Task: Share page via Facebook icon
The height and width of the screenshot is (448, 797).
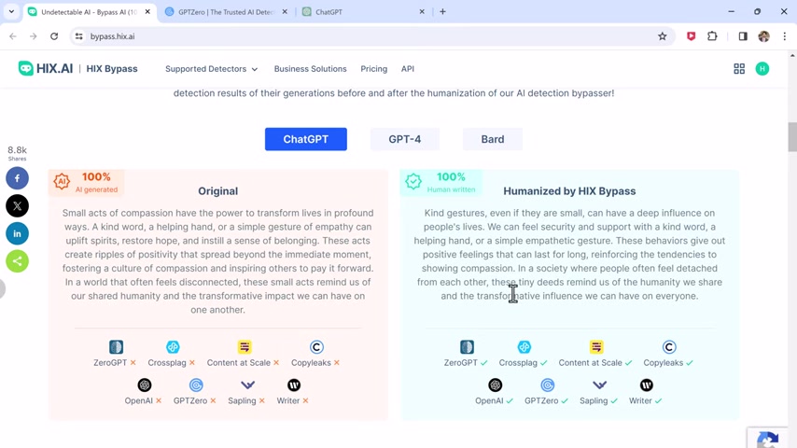Action: pos(18,178)
